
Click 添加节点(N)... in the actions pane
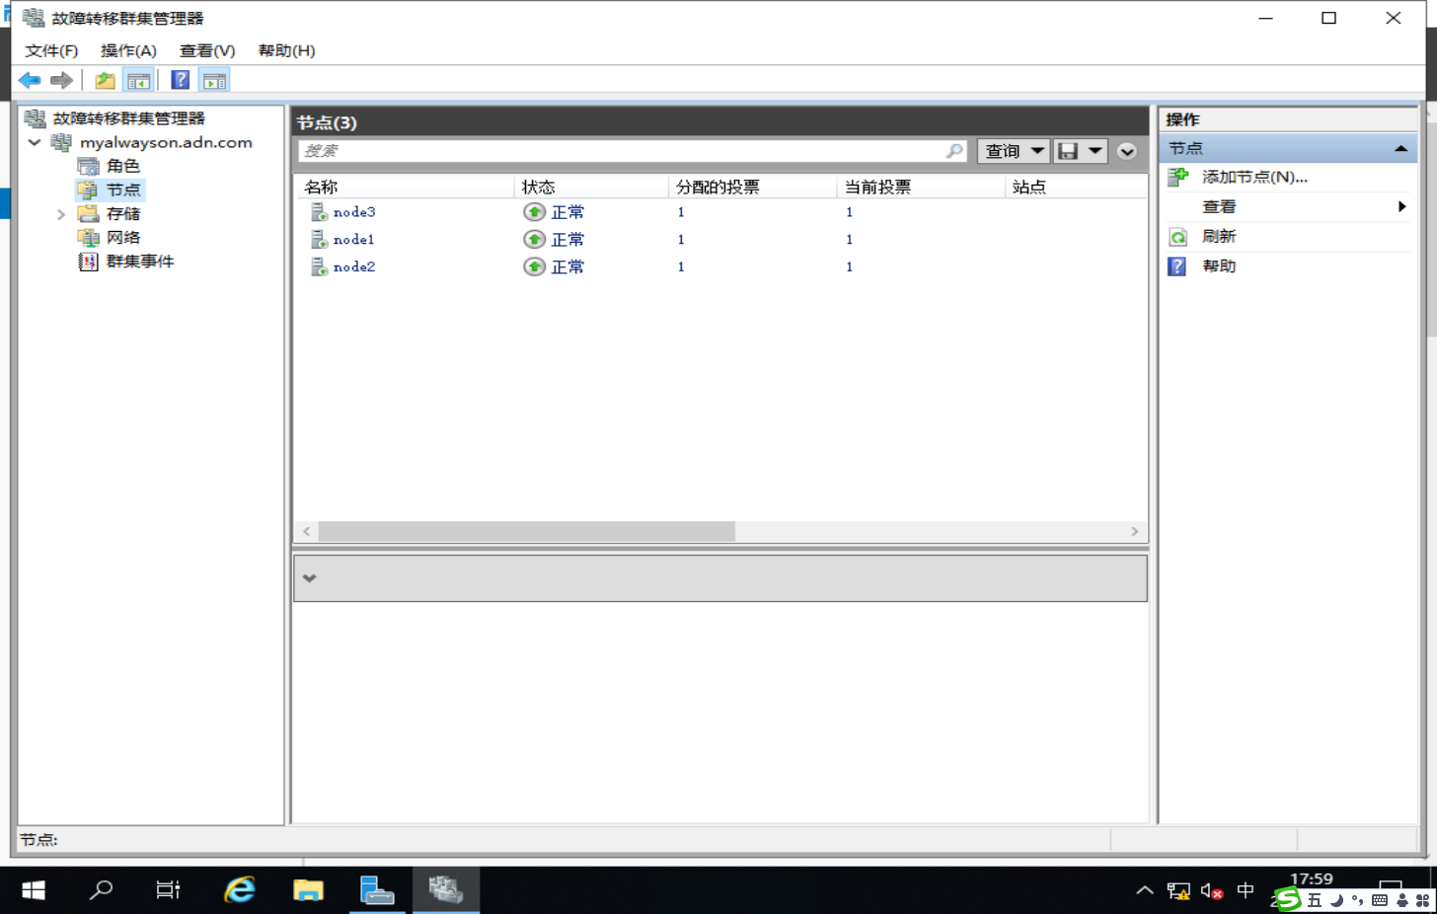click(x=1254, y=178)
